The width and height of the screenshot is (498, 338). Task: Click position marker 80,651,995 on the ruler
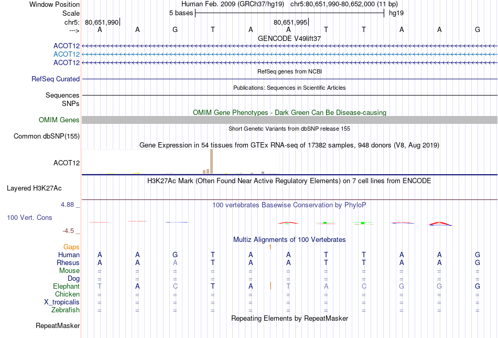(290, 22)
